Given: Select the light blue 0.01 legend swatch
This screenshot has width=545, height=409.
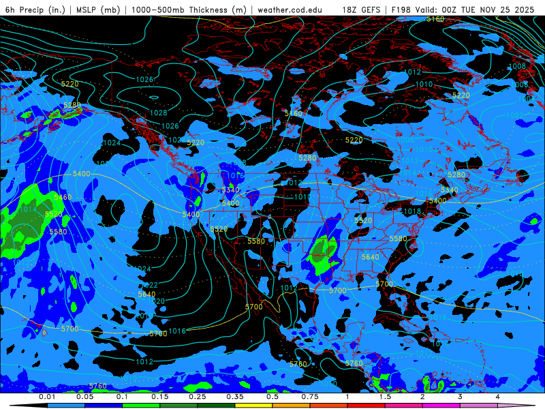Looking at the screenshot, I should 66,406.
